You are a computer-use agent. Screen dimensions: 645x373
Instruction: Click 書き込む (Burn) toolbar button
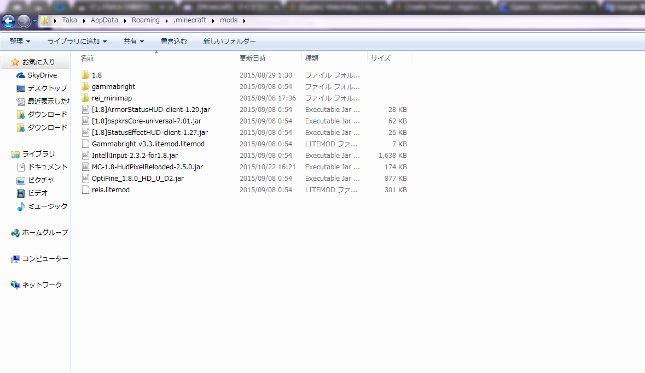tap(173, 42)
